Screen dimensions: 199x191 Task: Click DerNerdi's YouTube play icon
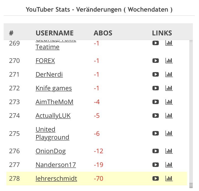coord(155,74)
